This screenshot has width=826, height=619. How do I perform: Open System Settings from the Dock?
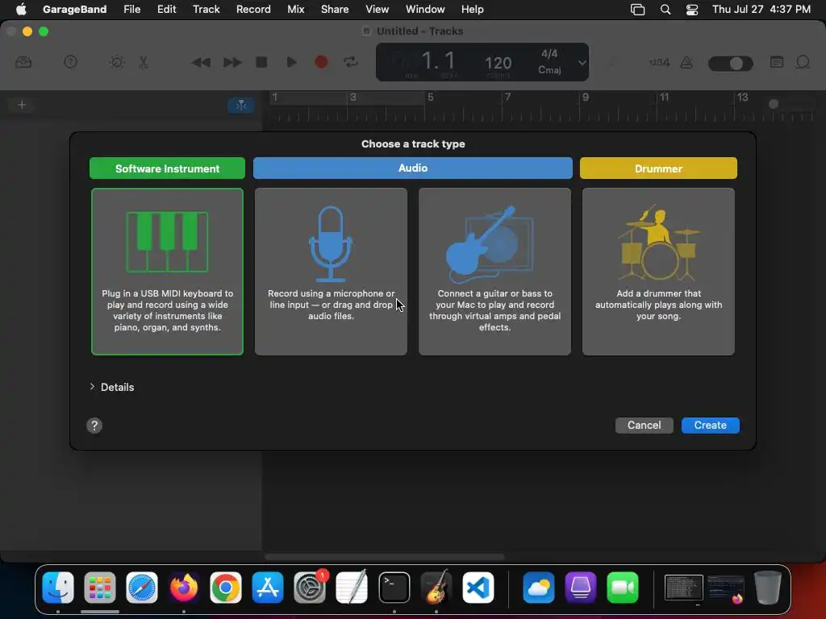pyautogui.click(x=310, y=588)
